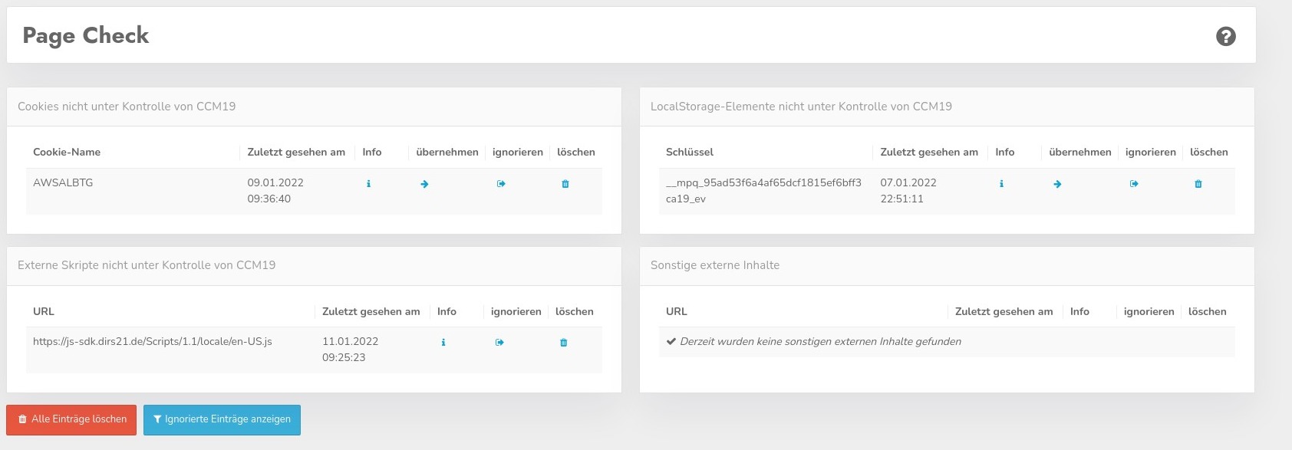Click Zuletzt gesehen am header in Cookies table
Viewport: 1292px width, 450px height.
[296, 152]
